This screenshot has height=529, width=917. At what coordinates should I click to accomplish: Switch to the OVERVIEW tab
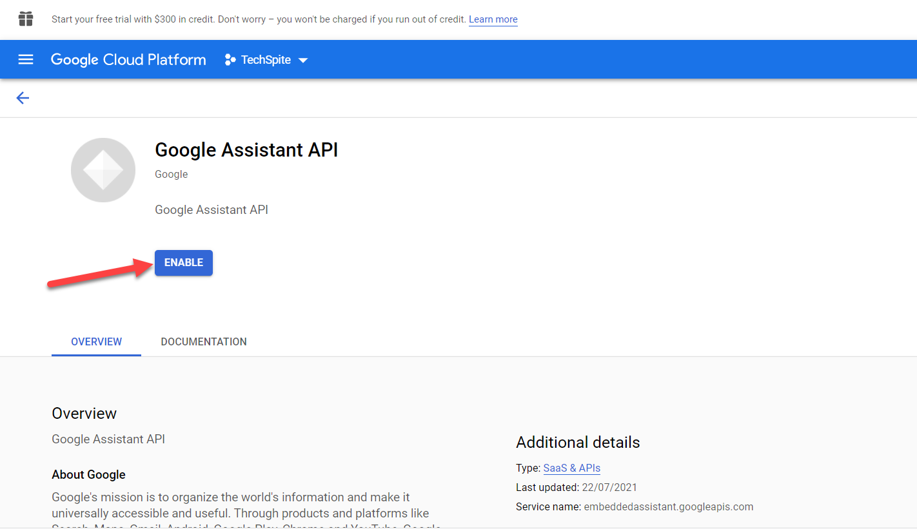point(96,341)
